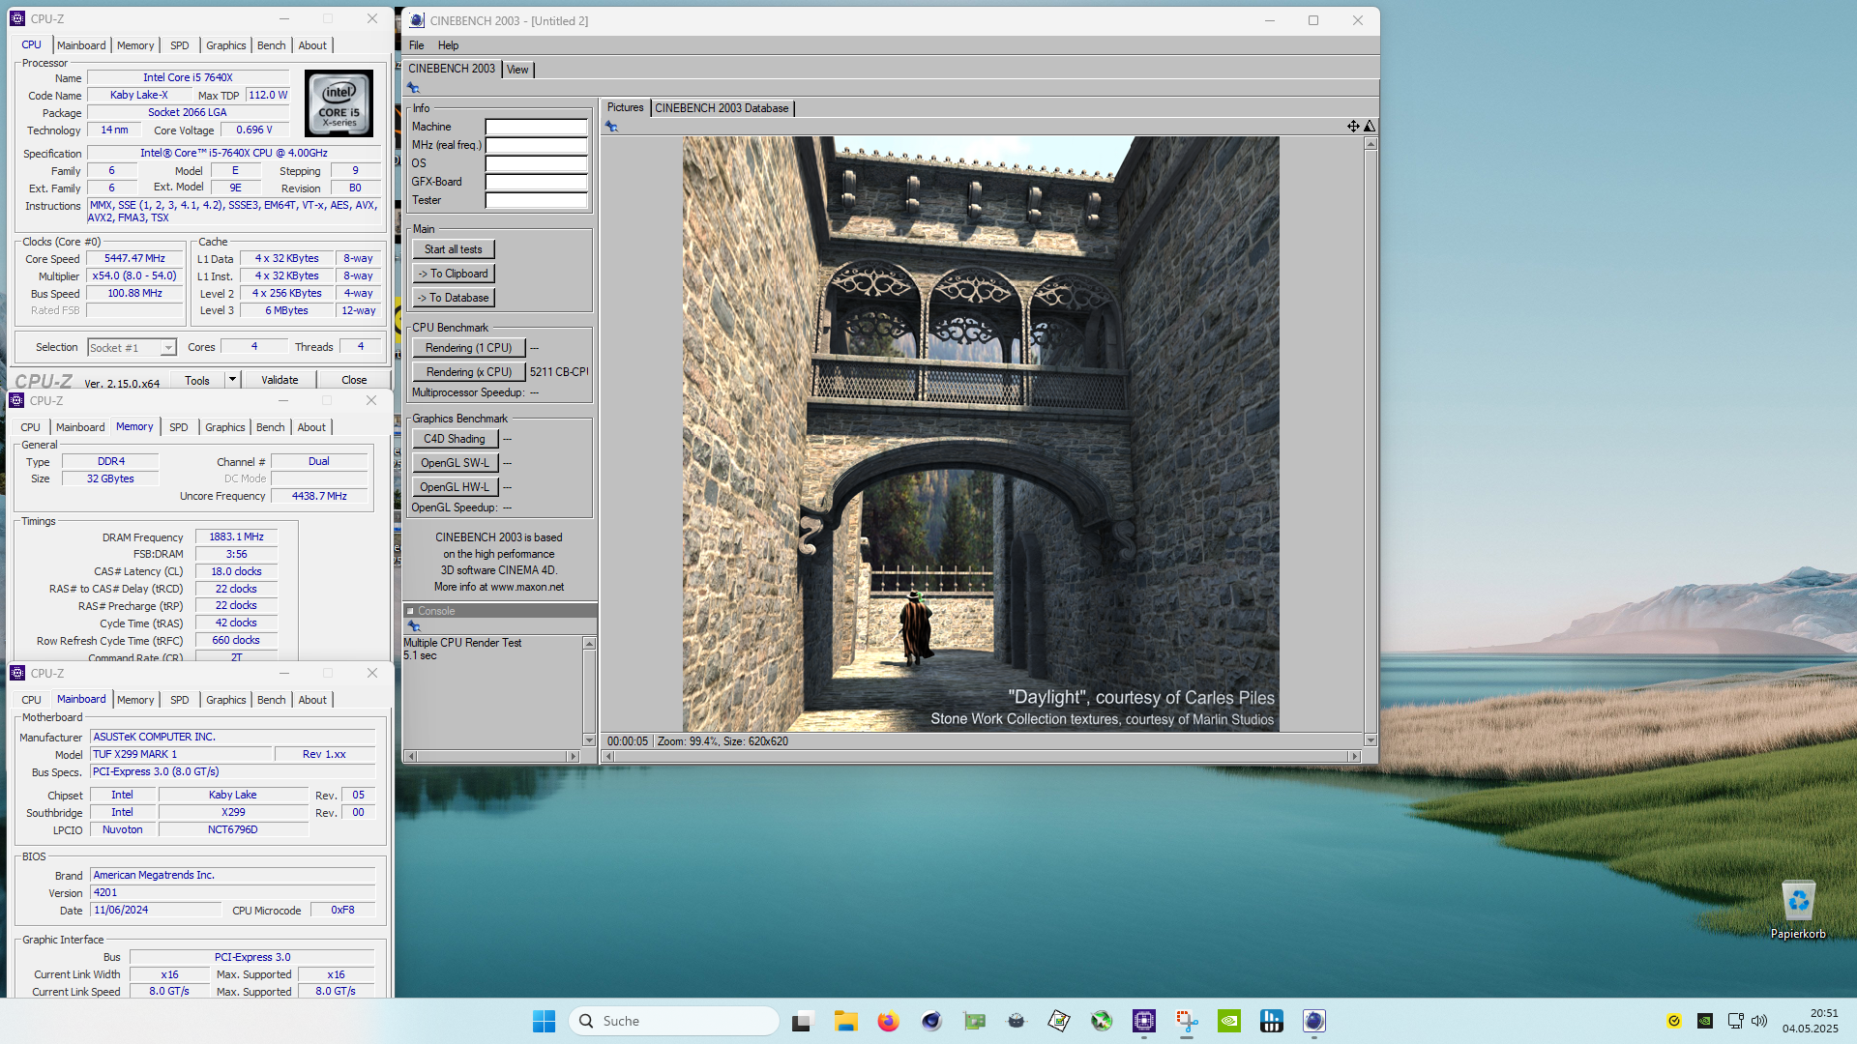Open the About tab in the top CPU-Z window
Image resolution: width=1857 pixels, height=1044 pixels.
[x=312, y=45]
